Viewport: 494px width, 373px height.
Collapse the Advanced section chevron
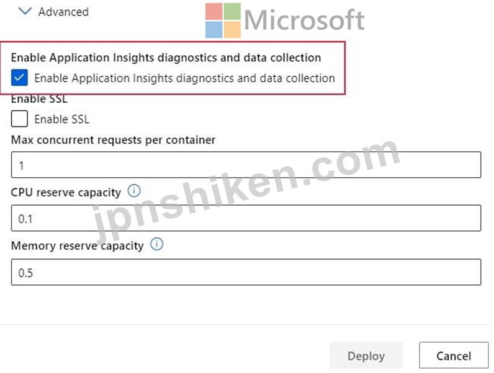pyautogui.click(x=25, y=11)
